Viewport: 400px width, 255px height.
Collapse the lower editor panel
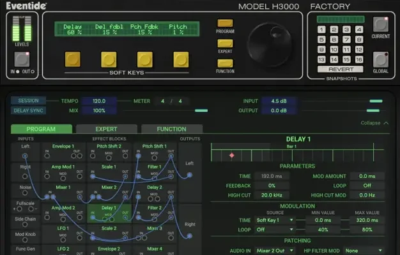click(x=374, y=123)
